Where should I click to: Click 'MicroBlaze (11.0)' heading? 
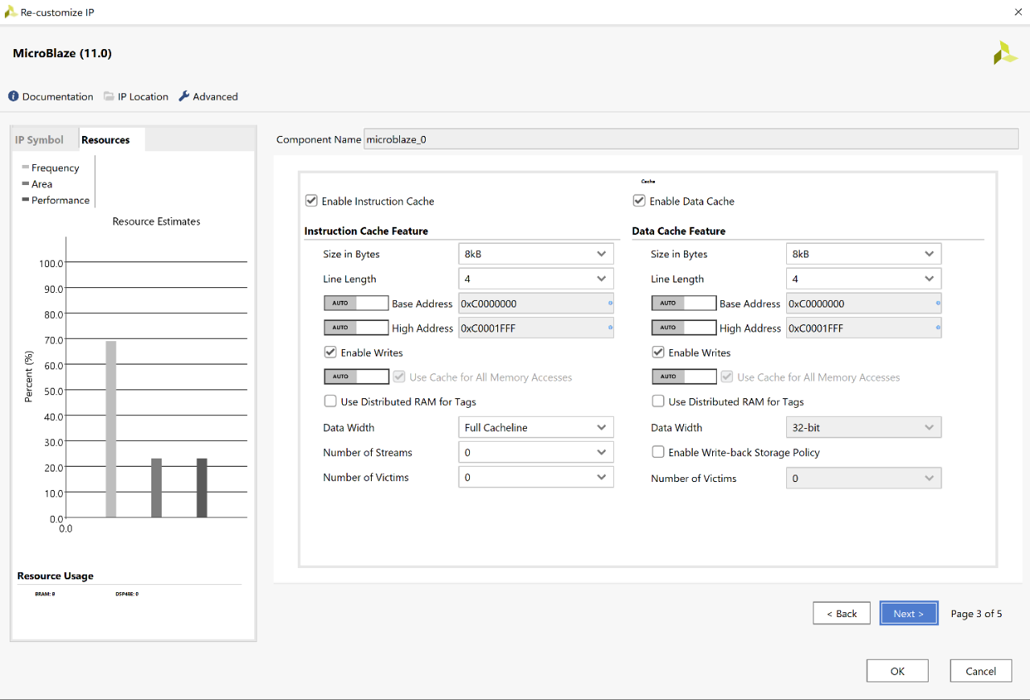[x=62, y=53]
